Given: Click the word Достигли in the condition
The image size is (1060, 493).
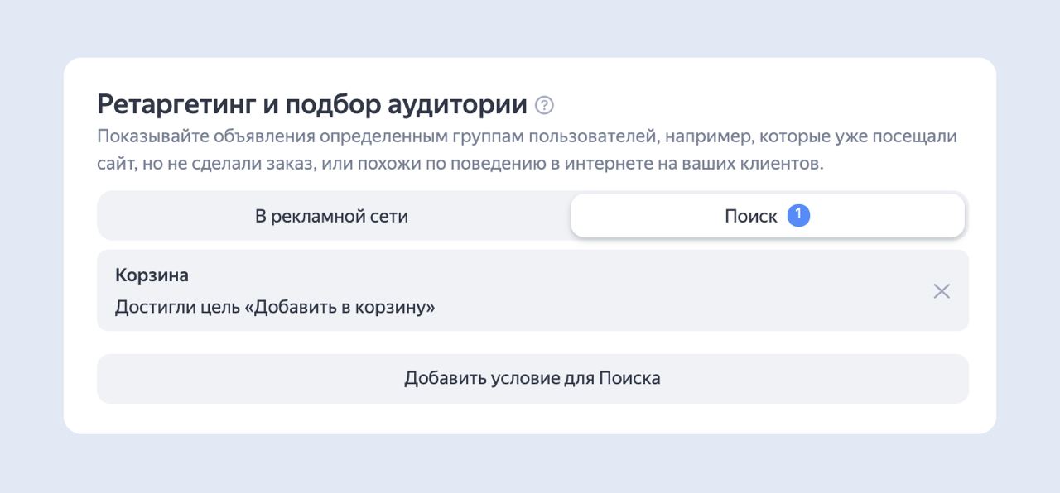Looking at the screenshot, I should [x=147, y=308].
